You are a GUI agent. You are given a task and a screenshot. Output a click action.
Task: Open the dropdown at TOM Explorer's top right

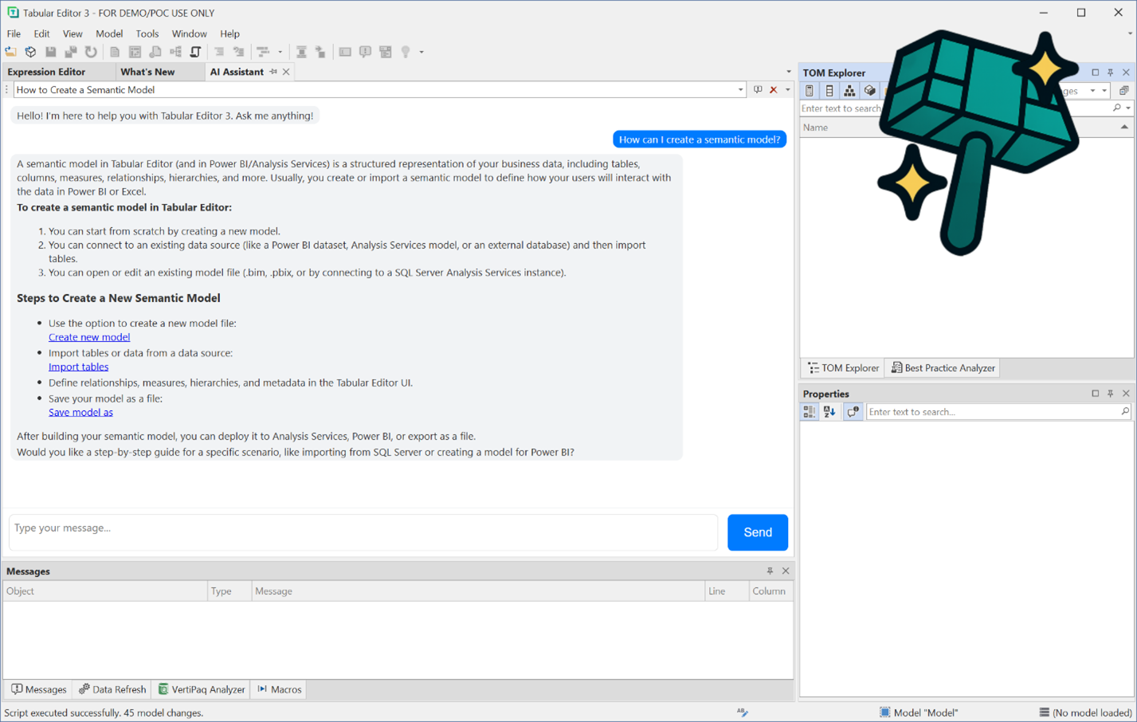point(1104,90)
